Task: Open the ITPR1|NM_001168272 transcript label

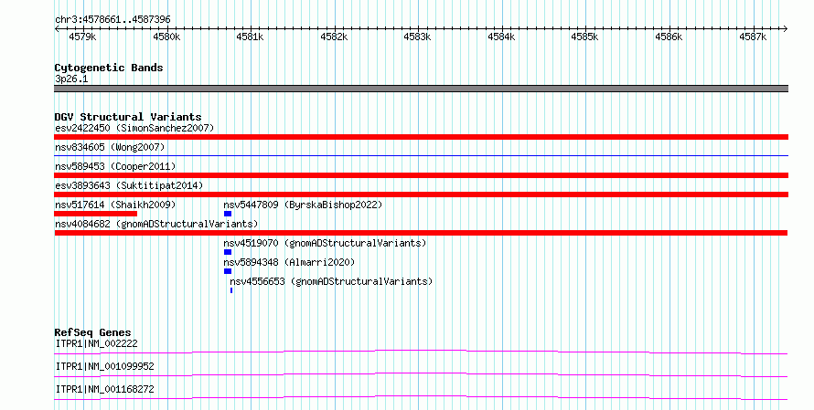Action: click(x=104, y=389)
